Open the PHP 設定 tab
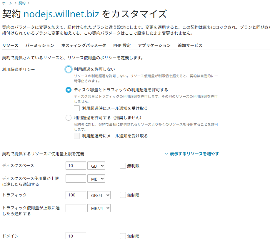This screenshot has width=270, height=239. pos(122,46)
